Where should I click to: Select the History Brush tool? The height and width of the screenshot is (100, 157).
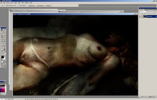pos(4,41)
